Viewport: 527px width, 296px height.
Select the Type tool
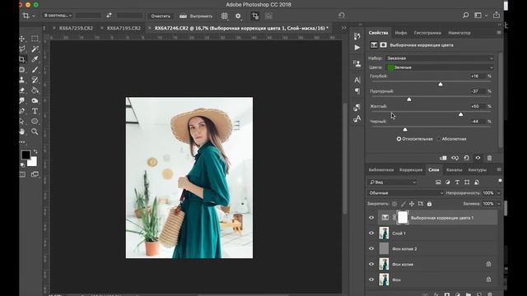coord(35,111)
